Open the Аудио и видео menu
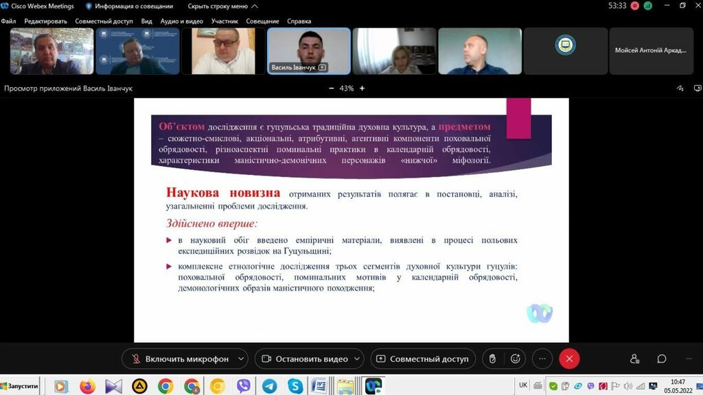Image resolution: width=703 pixels, height=395 pixels. (182, 21)
